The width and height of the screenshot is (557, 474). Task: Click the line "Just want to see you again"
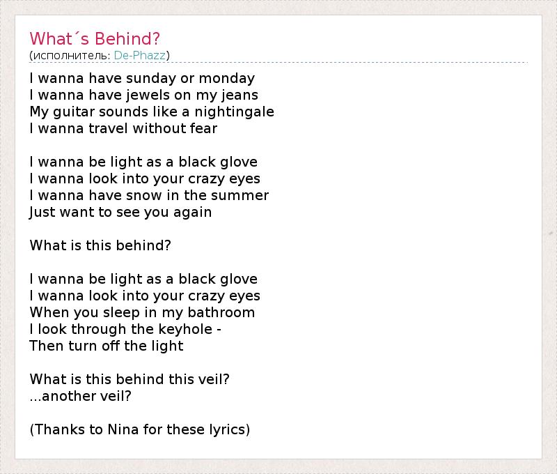point(120,212)
